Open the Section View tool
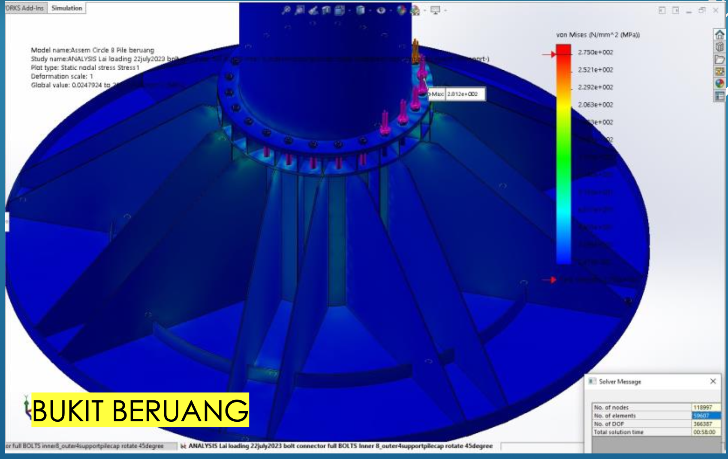Viewport: 728px width, 459px height. point(326,10)
